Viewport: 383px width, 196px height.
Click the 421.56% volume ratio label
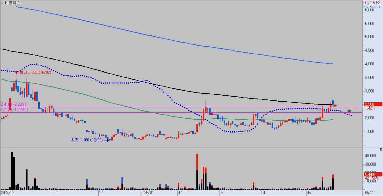[372, 178]
